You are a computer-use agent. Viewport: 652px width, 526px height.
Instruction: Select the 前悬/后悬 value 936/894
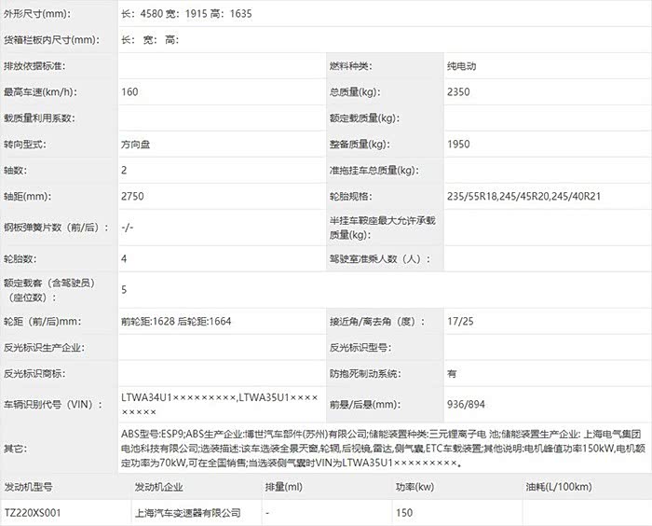coord(466,404)
